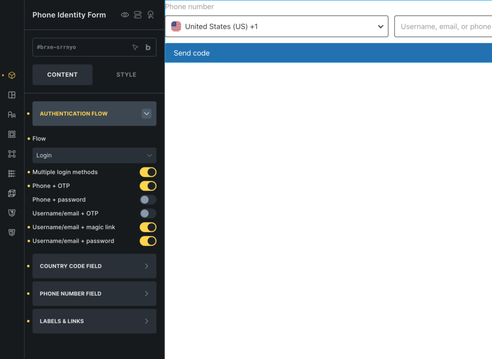Turn on Username/email + OTP toggle
Image resolution: width=492 pixels, height=359 pixels.
click(148, 214)
